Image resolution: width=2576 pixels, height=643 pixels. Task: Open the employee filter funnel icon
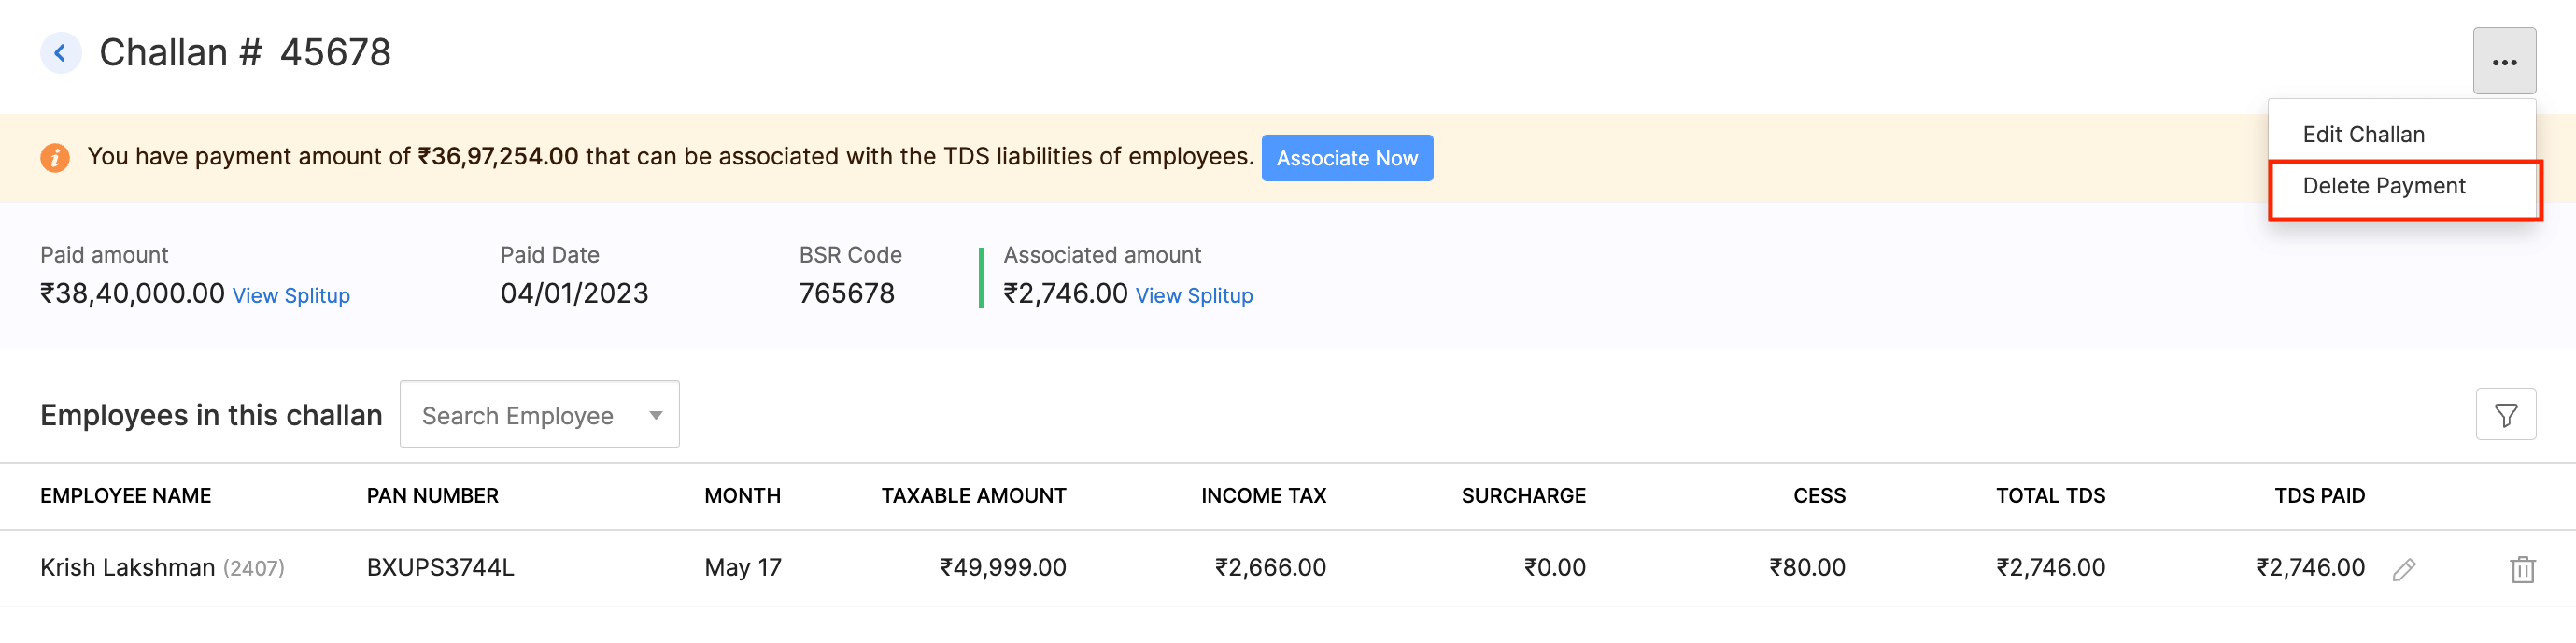point(2505,415)
